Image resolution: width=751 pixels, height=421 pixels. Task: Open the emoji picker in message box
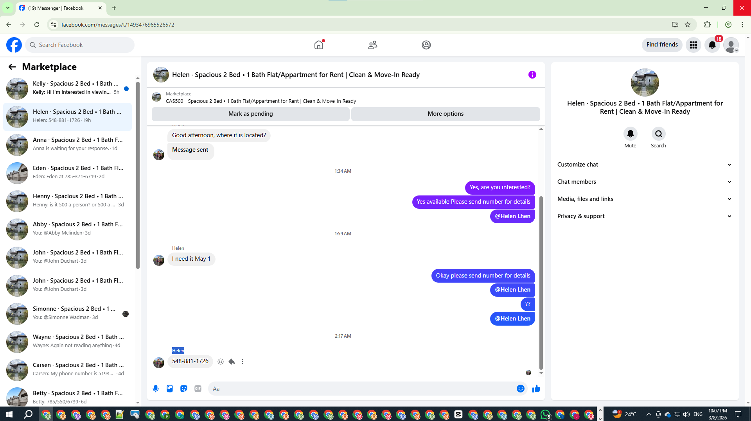(x=520, y=389)
